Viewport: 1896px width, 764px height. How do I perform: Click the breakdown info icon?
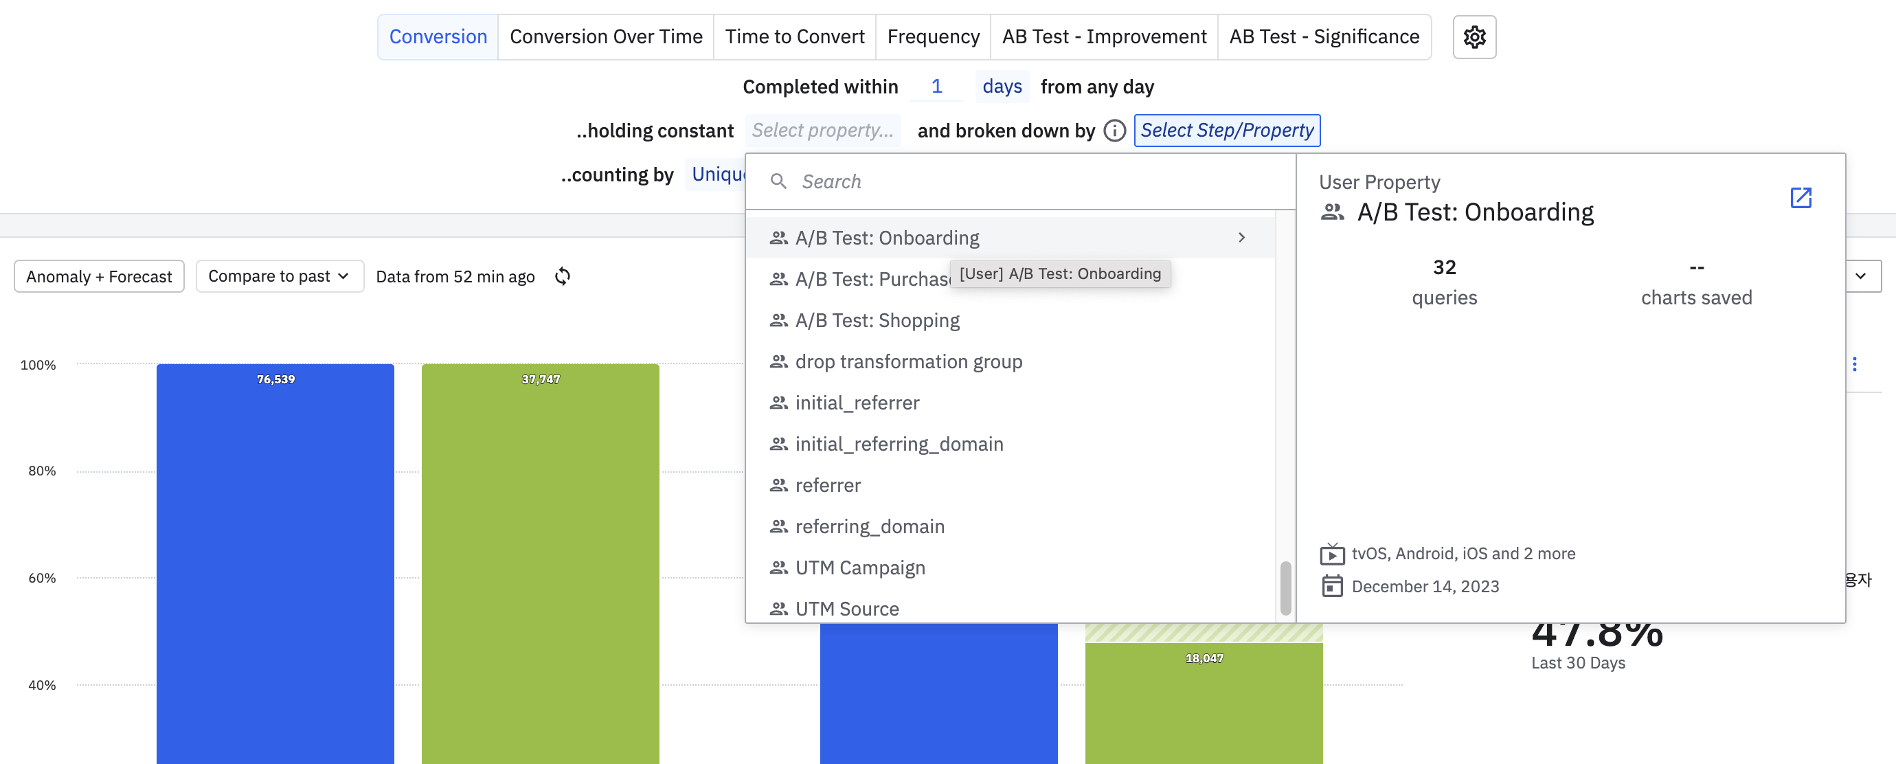[x=1114, y=131]
